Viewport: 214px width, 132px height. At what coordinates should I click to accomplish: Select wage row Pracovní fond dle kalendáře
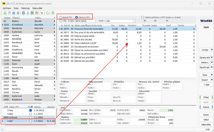(x=128, y=29)
